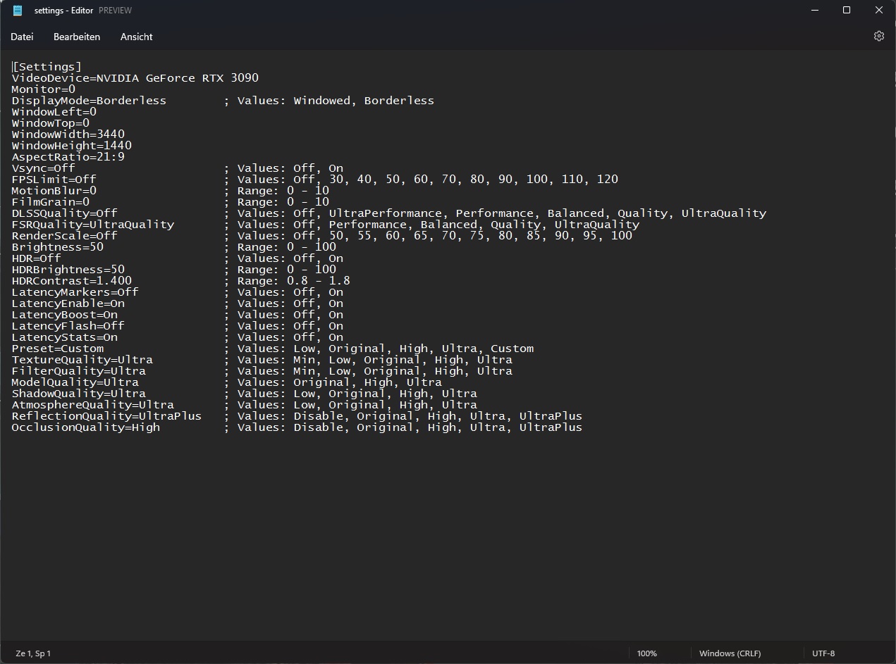Open the Datei menu
This screenshot has height=664, width=896.
point(22,37)
